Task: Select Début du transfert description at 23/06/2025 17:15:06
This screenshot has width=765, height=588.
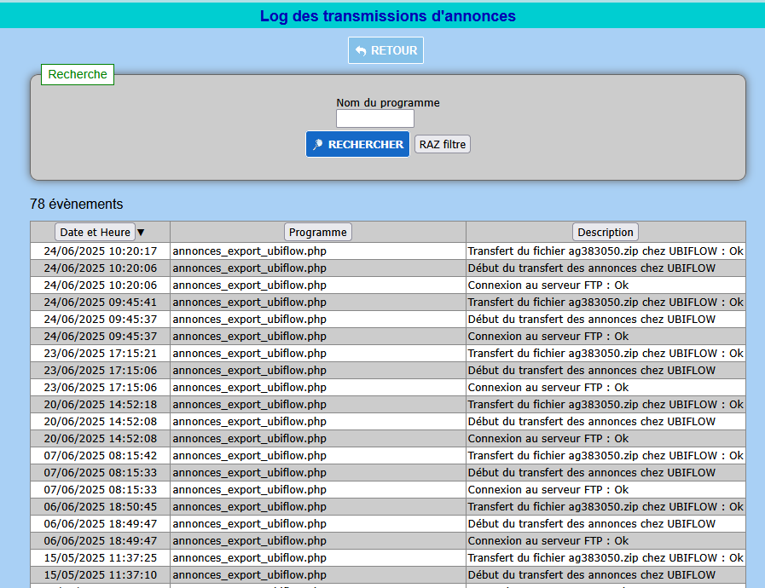Action: pyautogui.click(x=606, y=371)
